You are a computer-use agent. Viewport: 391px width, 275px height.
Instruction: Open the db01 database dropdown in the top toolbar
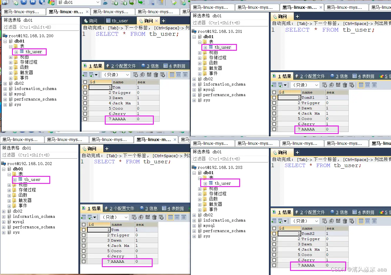click(x=98, y=2)
